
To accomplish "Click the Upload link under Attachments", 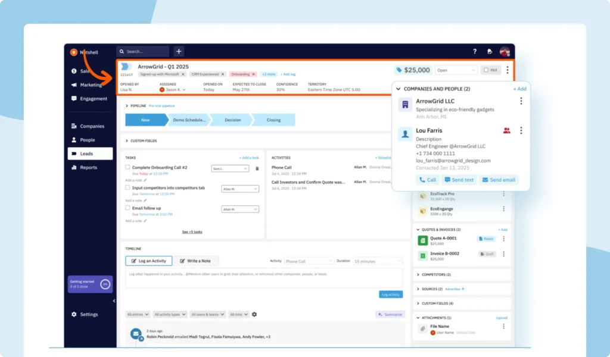I will 502,317.
